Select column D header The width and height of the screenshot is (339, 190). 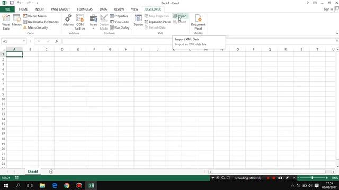[x=62, y=49]
